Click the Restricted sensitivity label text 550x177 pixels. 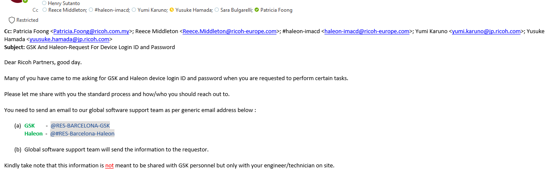point(27,20)
